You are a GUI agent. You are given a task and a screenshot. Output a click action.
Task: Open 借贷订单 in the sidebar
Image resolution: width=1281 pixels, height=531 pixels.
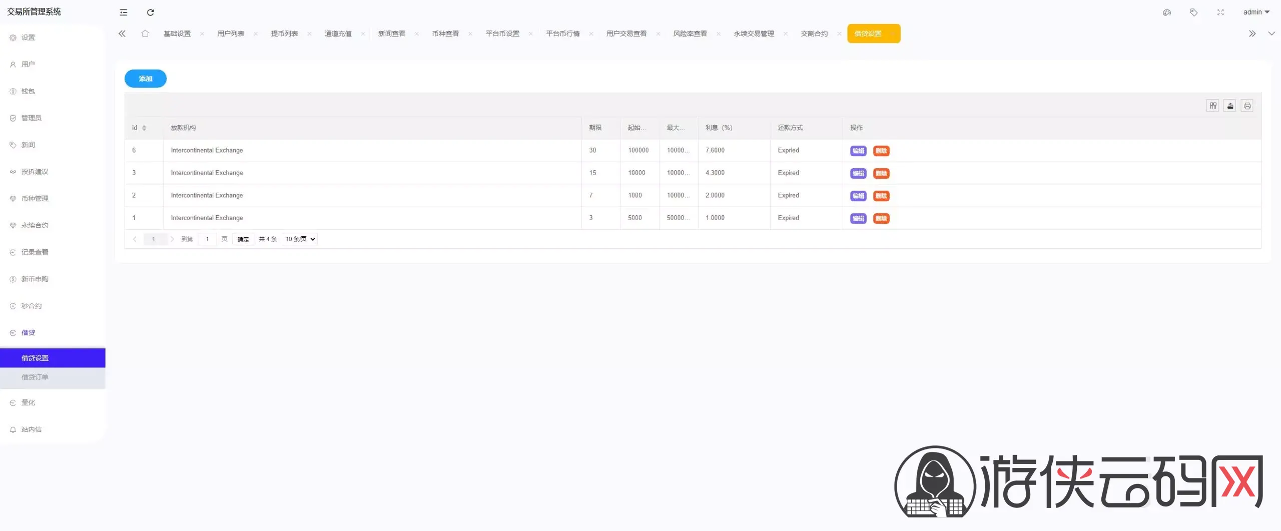click(35, 377)
